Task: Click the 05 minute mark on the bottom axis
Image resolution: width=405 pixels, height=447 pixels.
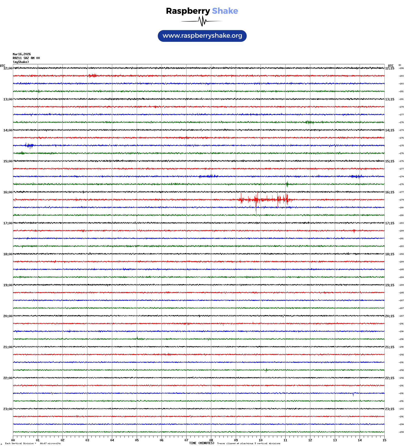Action: (x=137, y=440)
